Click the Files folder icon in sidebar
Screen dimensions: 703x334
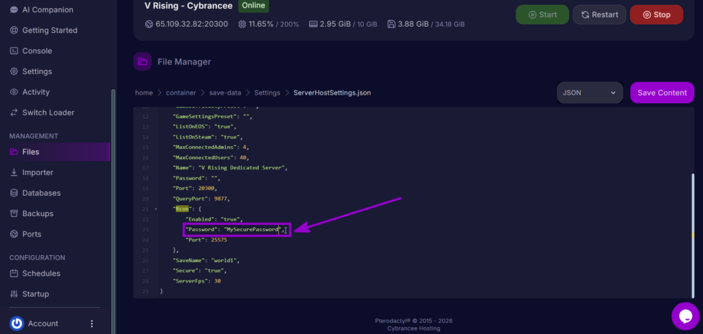click(14, 152)
